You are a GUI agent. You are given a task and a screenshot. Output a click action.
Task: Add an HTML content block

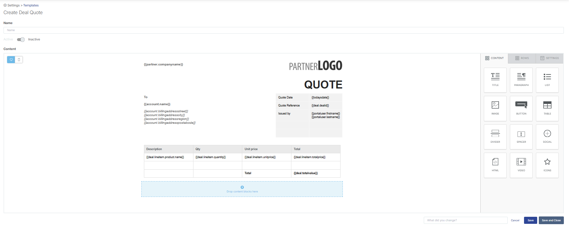point(495,165)
